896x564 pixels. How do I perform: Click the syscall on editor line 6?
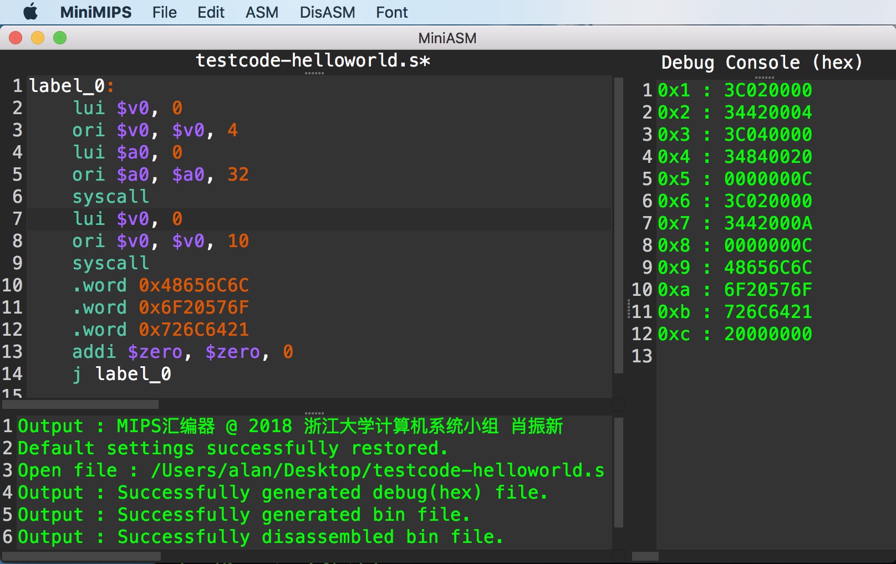click(x=111, y=197)
